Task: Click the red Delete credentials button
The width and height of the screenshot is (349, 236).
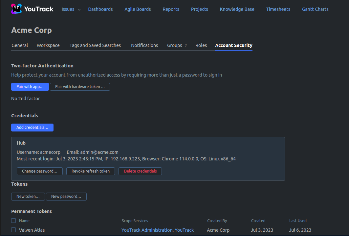Action: [140, 171]
